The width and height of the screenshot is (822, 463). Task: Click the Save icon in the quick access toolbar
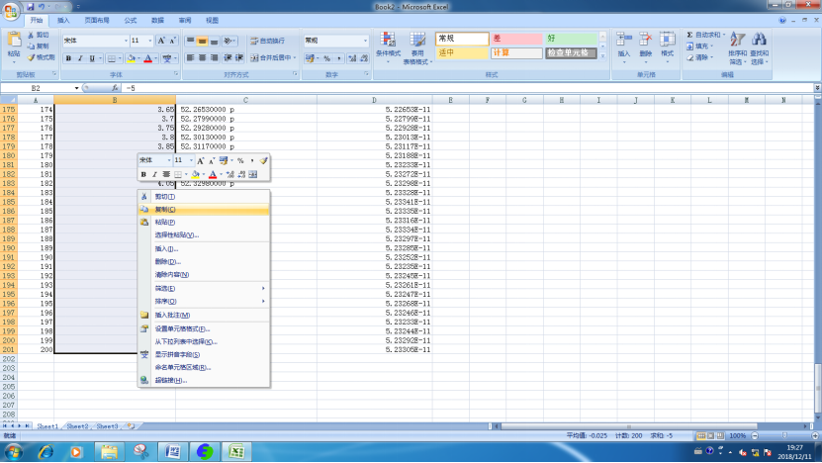tap(31, 7)
